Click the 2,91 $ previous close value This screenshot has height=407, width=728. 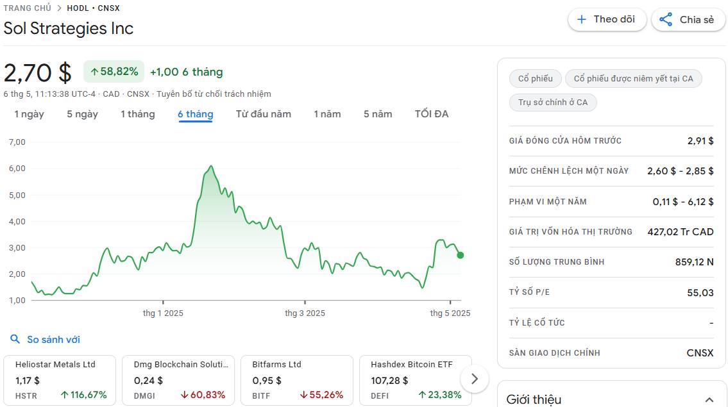click(x=700, y=140)
